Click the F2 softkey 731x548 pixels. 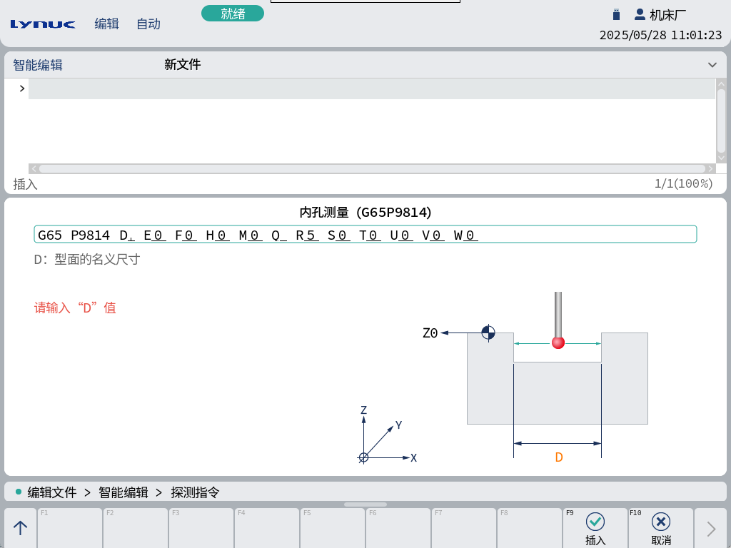(x=135, y=529)
